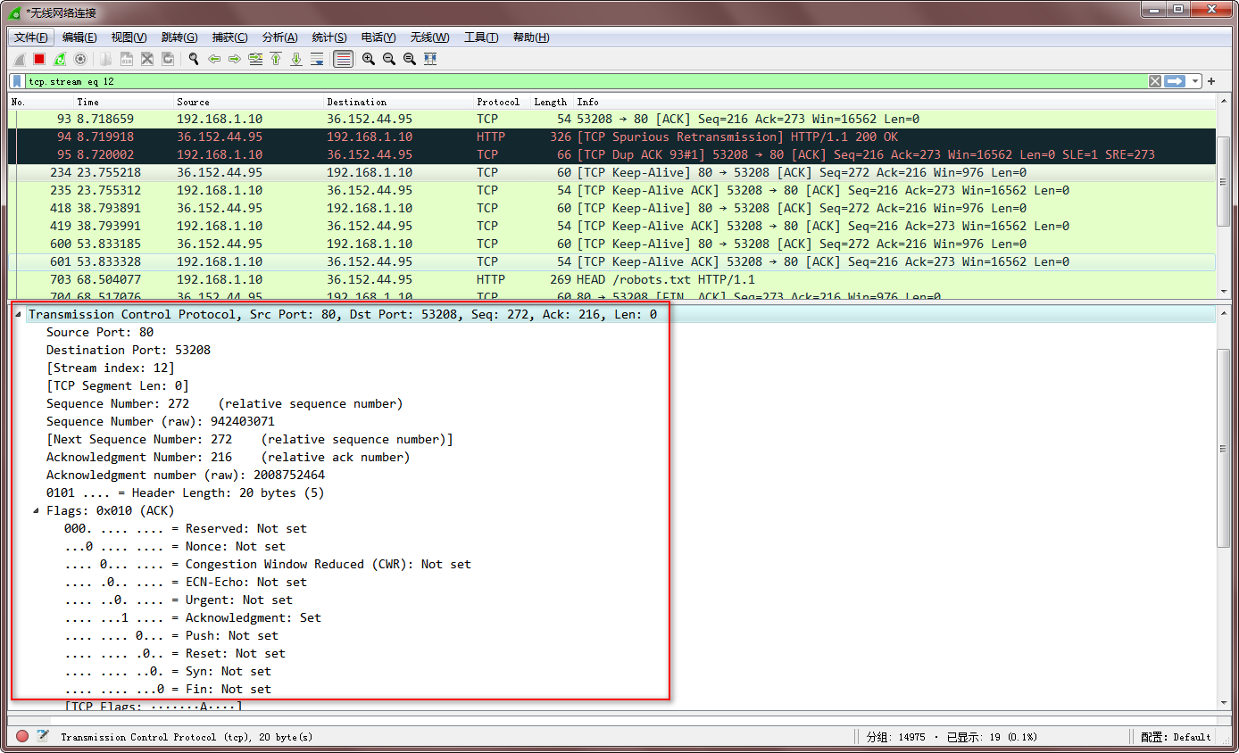Click the close capture file icon
The height and width of the screenshot is (753, 1239).
147,59
